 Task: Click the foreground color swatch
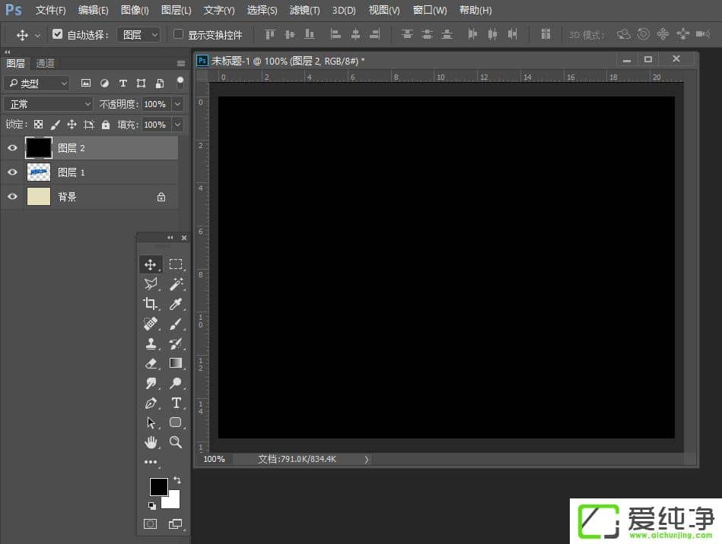[x=158, y=487]
